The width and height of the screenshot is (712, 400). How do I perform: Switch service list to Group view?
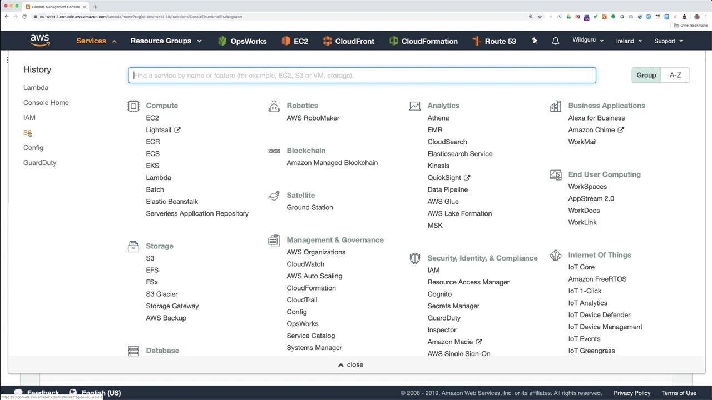point(646,75)
